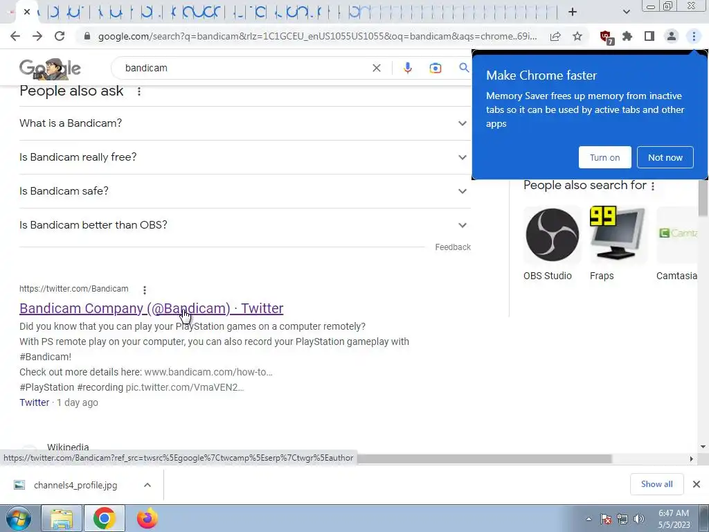Image resolution: width=709 pixels, height=532 pixels.
Task: Open the Chrome profile avatar
Action: pos(672,36)
